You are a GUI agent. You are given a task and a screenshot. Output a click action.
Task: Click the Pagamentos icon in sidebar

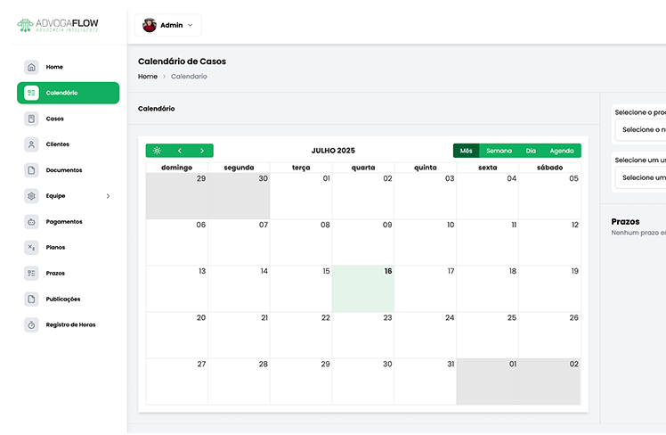[x=31, y=222]
